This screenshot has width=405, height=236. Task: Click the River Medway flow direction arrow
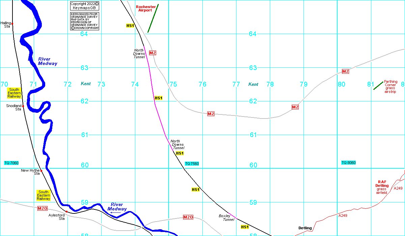point(115,213)
